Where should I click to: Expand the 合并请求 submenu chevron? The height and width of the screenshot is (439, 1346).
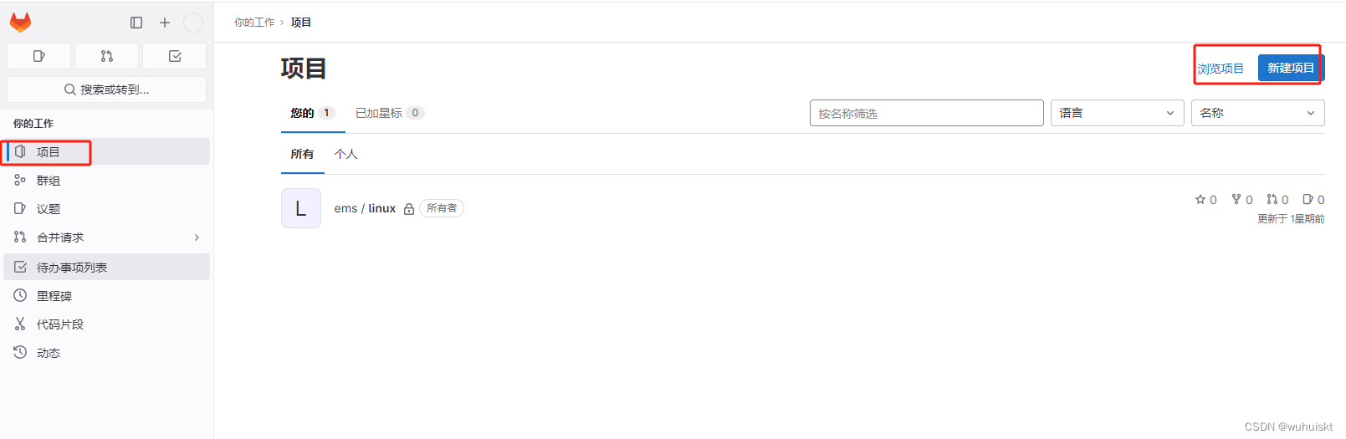click(x=197, y=237)
